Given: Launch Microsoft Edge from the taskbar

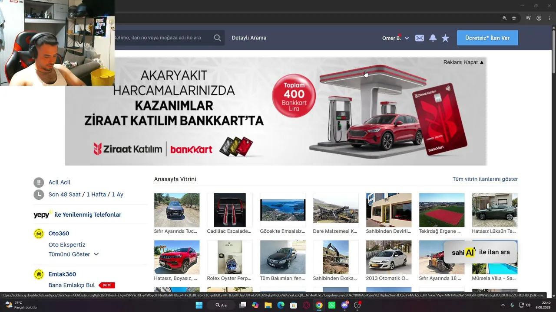Looking at the screenshot, I should 281,305.
